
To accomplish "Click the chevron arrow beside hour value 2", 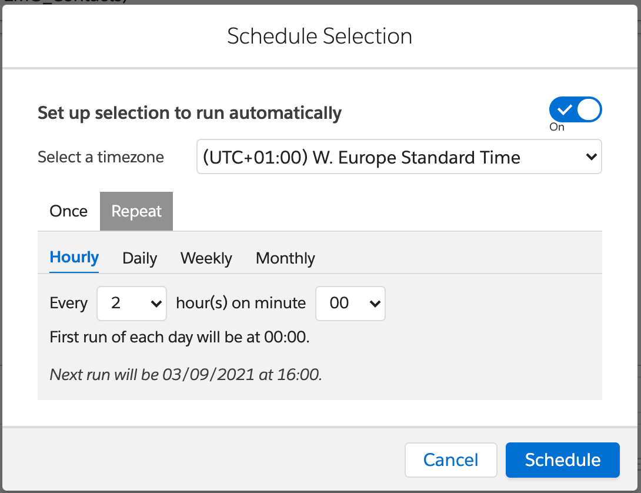I will point(156,304).
